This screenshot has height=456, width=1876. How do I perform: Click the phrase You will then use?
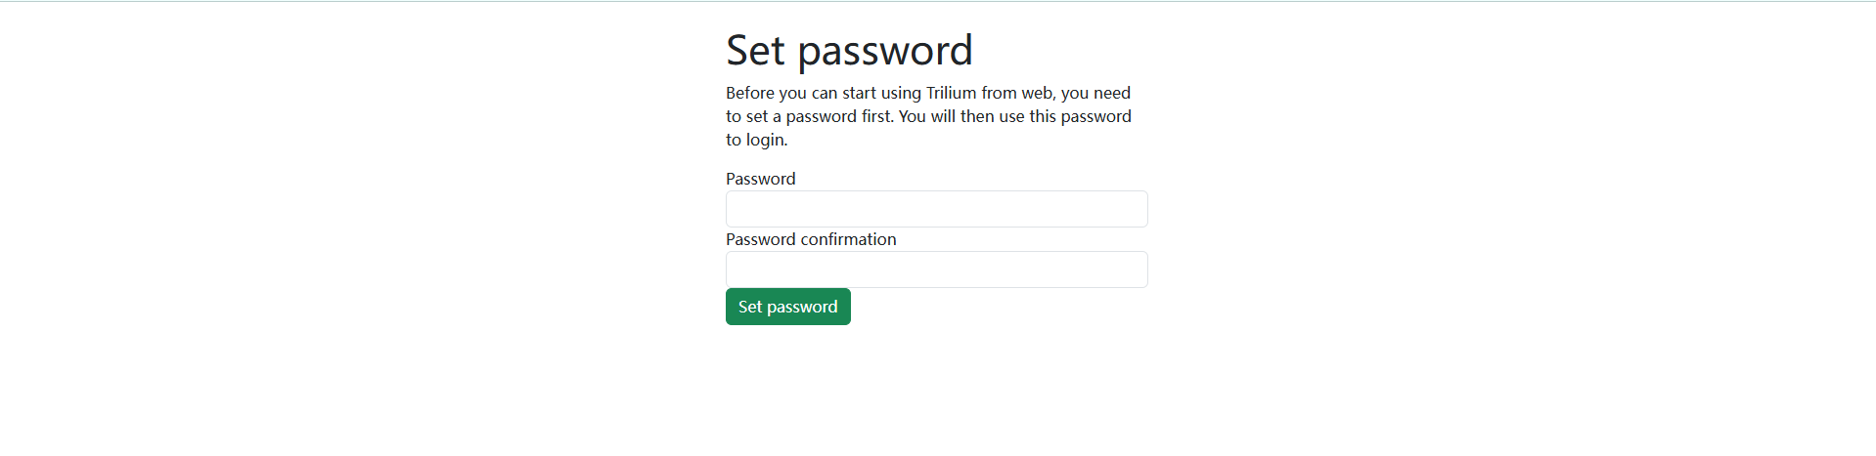click(x=960, y=116)
